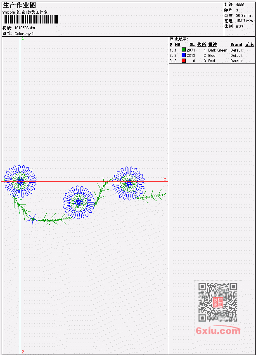Click the file name '1910536.dst'
Viewport: 256px width, 355px height.
[25, 28]
